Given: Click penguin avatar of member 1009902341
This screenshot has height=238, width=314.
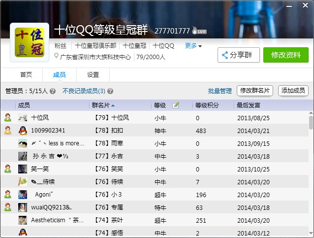Looking at the screenshot, I should coord(23,131).
